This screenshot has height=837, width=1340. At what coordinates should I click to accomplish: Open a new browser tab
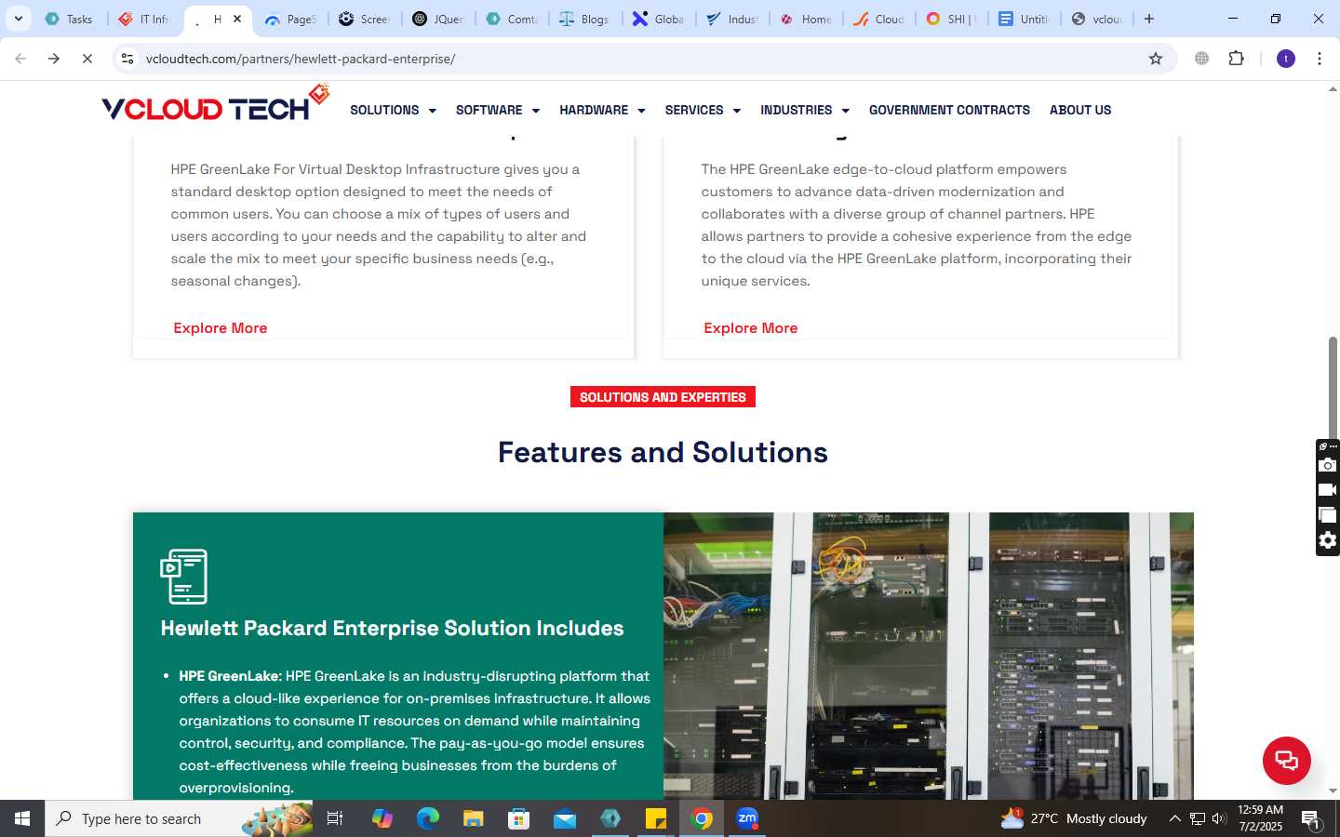point(1149,19)
